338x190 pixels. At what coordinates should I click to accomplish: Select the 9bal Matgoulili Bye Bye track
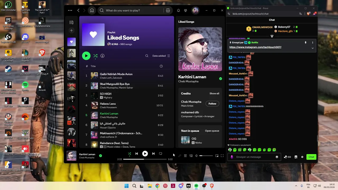127,85
